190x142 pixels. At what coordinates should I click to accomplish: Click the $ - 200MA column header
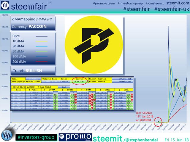click(x=50, y=90)
